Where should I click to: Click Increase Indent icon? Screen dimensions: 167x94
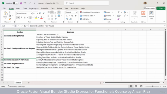52,19
